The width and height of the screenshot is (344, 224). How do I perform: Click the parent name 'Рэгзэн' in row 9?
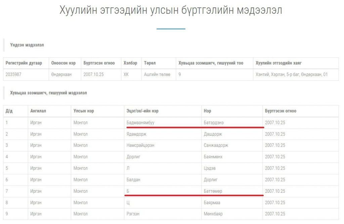(133, 214)
